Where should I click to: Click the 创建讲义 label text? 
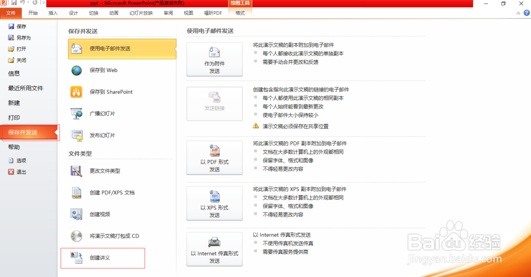[100, 258]
